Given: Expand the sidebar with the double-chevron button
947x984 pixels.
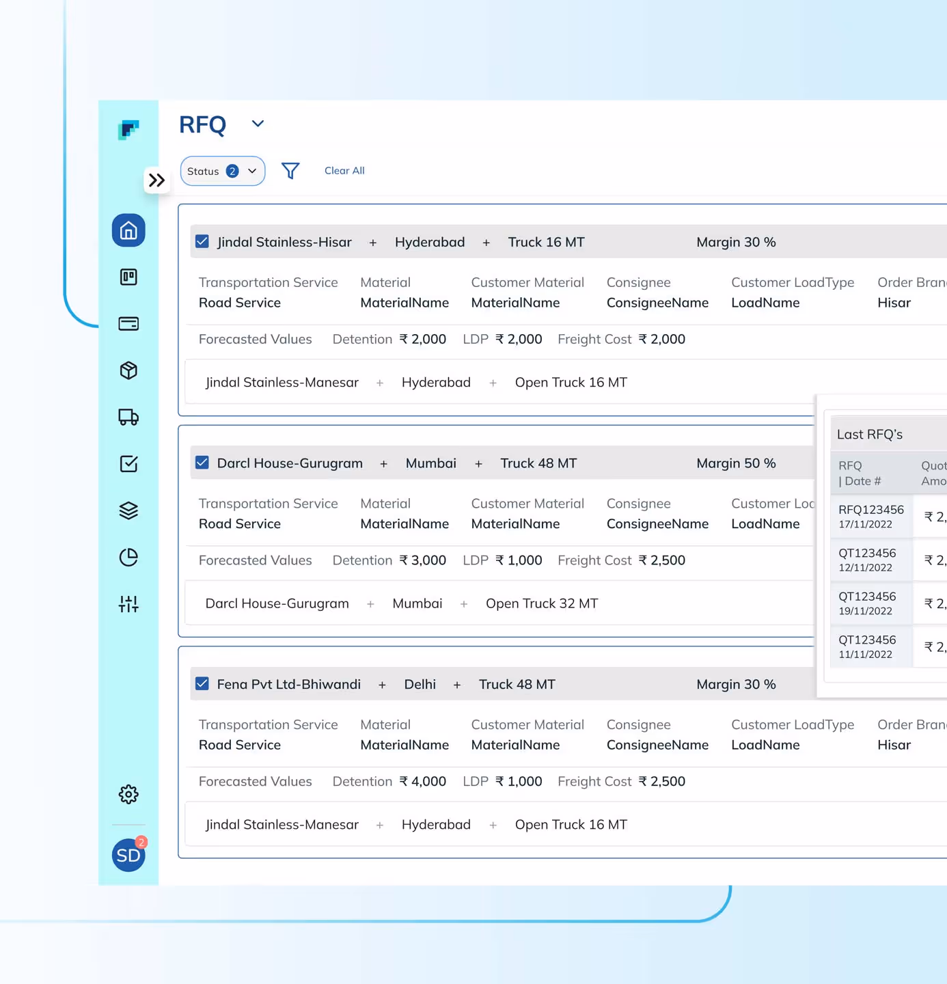Looking at the screenshot, I should tap(156, 180).
